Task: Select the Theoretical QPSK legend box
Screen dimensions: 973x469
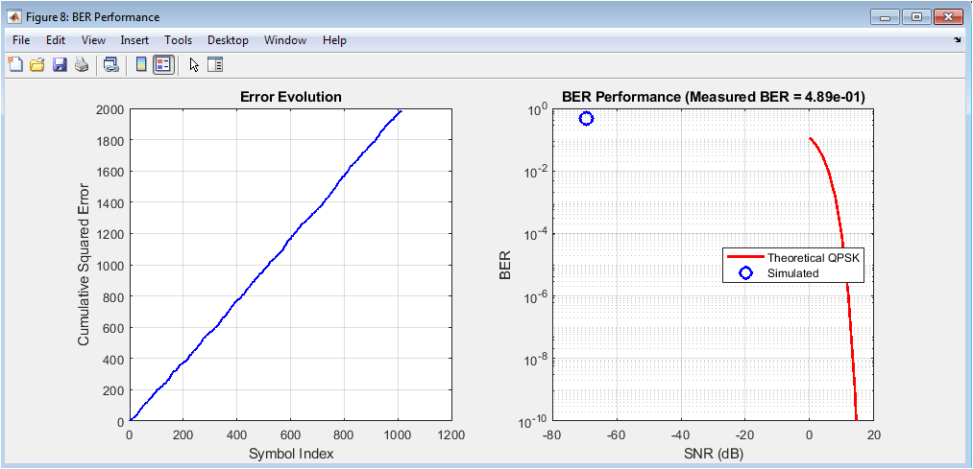Action: point(793,266)
